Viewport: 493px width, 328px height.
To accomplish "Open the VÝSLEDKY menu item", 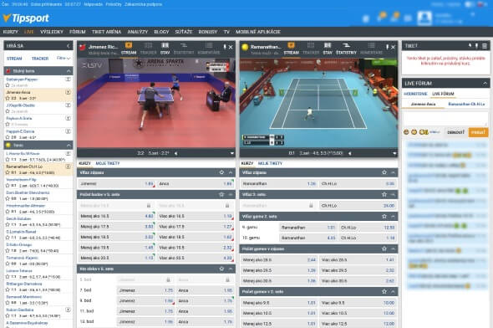I will (x=52, y=32).
